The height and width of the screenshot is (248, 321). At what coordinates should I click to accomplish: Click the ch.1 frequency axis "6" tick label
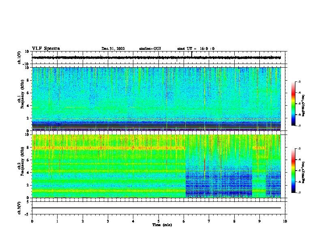tap(28, 93)
